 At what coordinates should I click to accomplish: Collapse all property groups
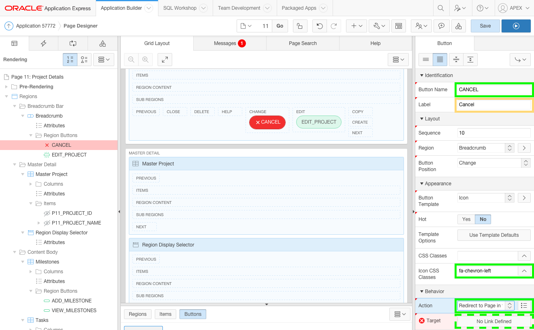point(456,60)
